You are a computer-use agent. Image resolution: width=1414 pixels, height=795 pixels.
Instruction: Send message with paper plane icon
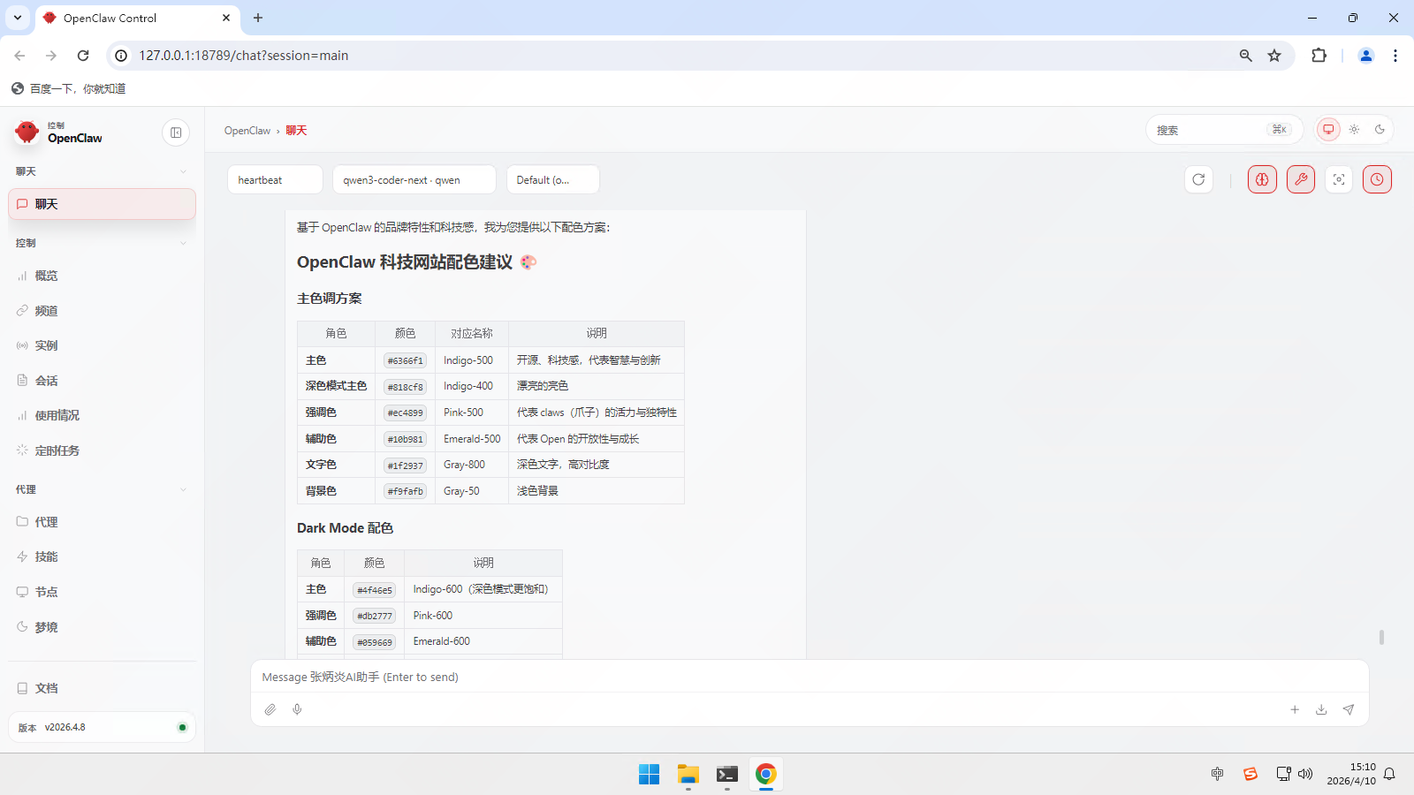tap(1349, 709)
